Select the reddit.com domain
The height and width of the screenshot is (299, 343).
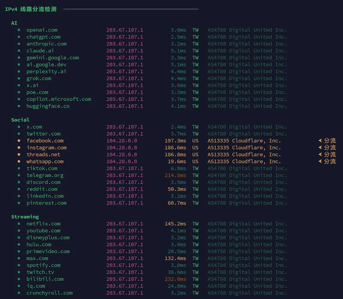[x=42, y=189]
